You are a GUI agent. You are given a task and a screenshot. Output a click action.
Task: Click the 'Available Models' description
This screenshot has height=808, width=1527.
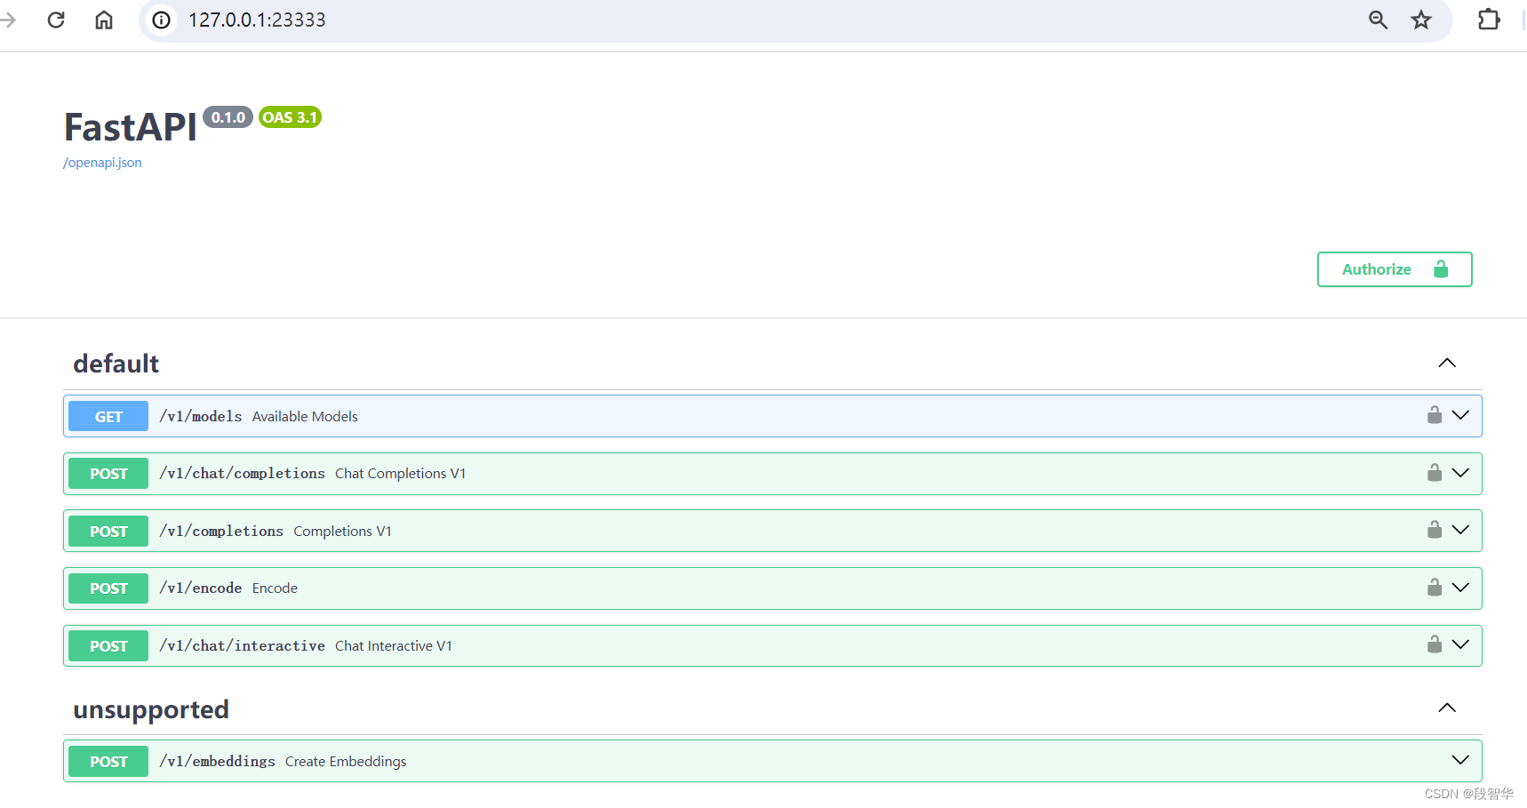(305, 416)
